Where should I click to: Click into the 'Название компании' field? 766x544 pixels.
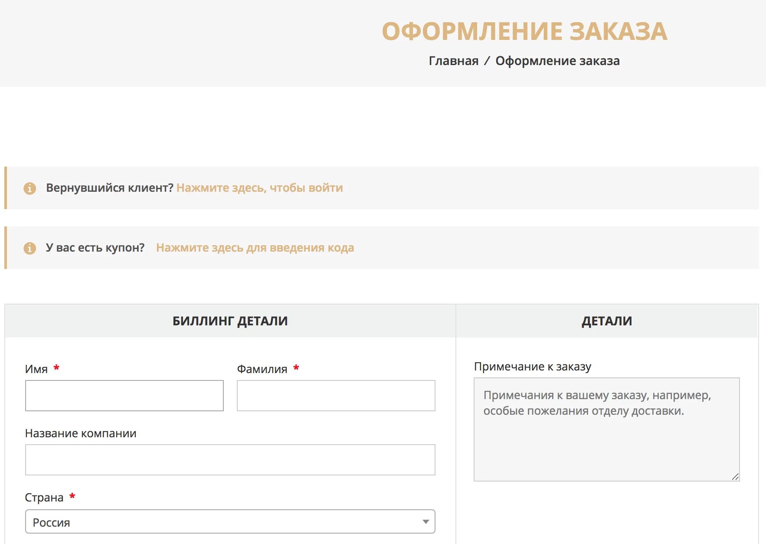pyautogui.click(x=230, y=460)
